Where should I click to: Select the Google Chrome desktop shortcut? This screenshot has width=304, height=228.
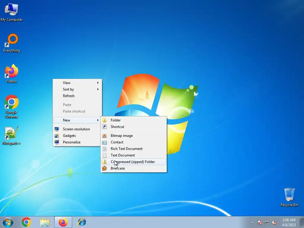point(12,107)
